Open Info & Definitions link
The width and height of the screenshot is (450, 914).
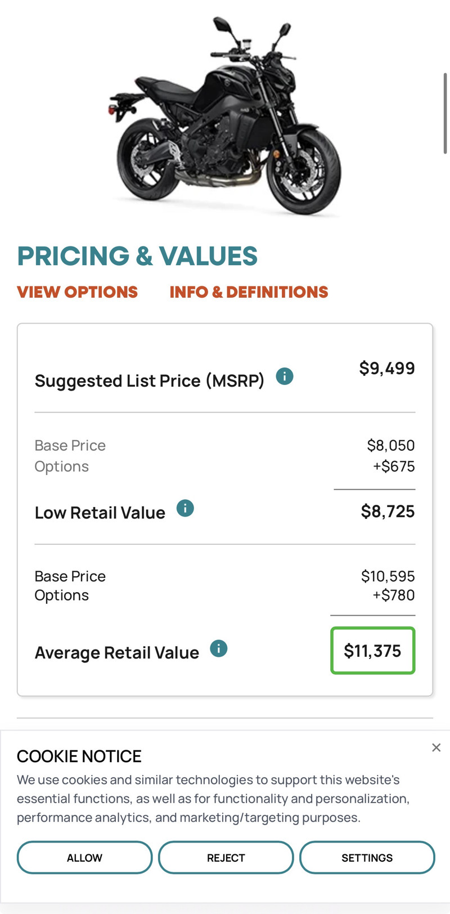(x=249, y=292)
